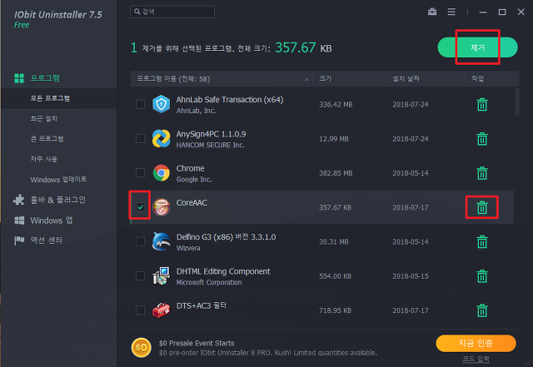Select the Delfino G3 (x86) name
The height and width of the screenshot is (367, 533).
[226, 237]
